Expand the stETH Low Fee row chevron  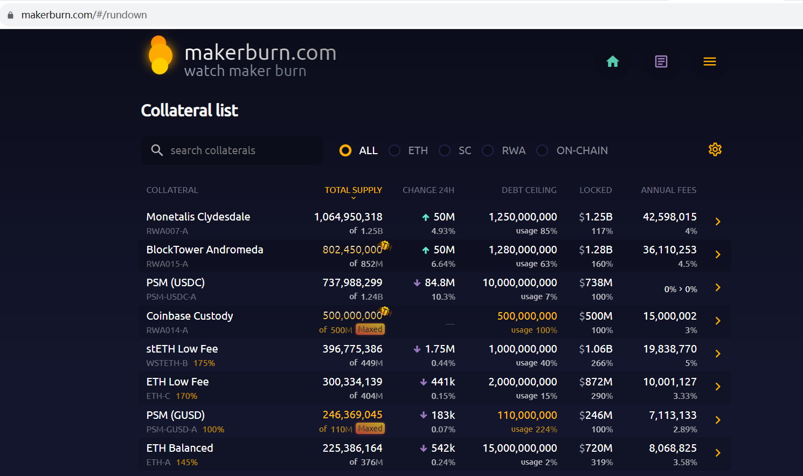718,354
